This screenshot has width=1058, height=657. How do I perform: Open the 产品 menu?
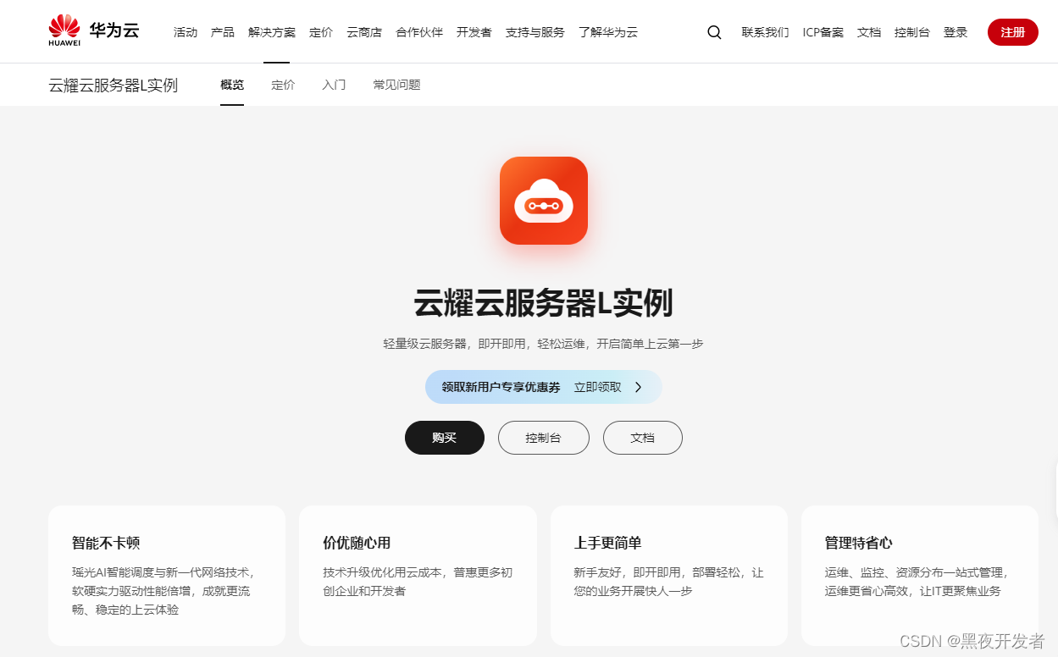223,32
